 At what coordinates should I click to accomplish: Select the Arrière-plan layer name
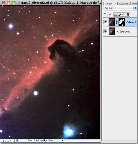pyautogui.click(x=124, y=31)
